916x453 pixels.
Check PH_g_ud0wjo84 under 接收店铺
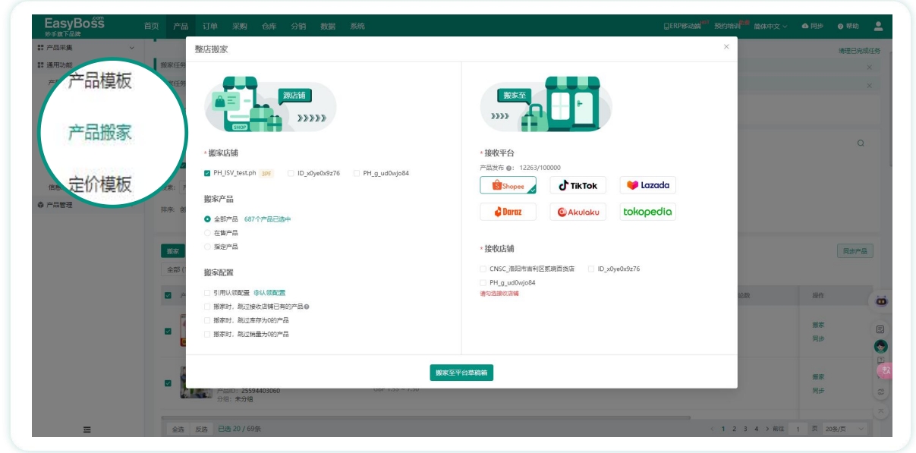pyautogui.click(x=483, y=282)
